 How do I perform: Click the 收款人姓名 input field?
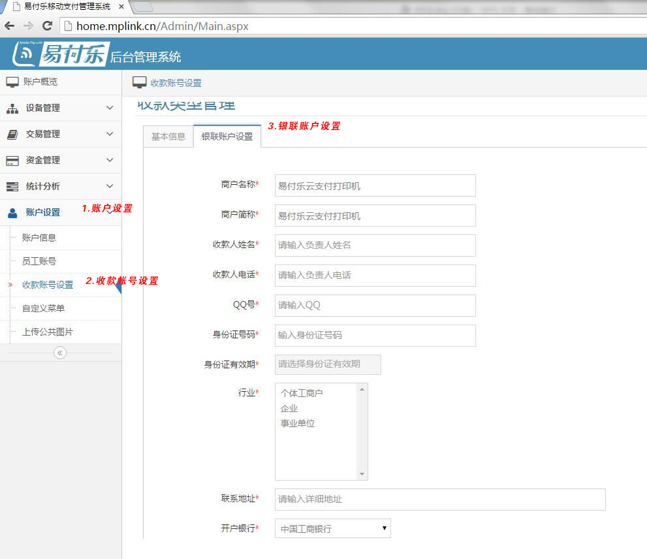(x=375, y=246)
